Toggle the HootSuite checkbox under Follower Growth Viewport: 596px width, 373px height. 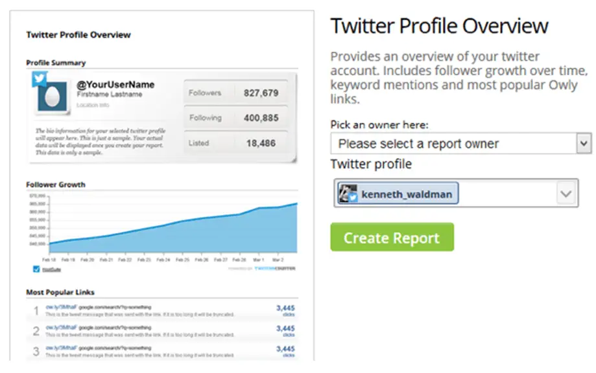click(x=36, y=269)
